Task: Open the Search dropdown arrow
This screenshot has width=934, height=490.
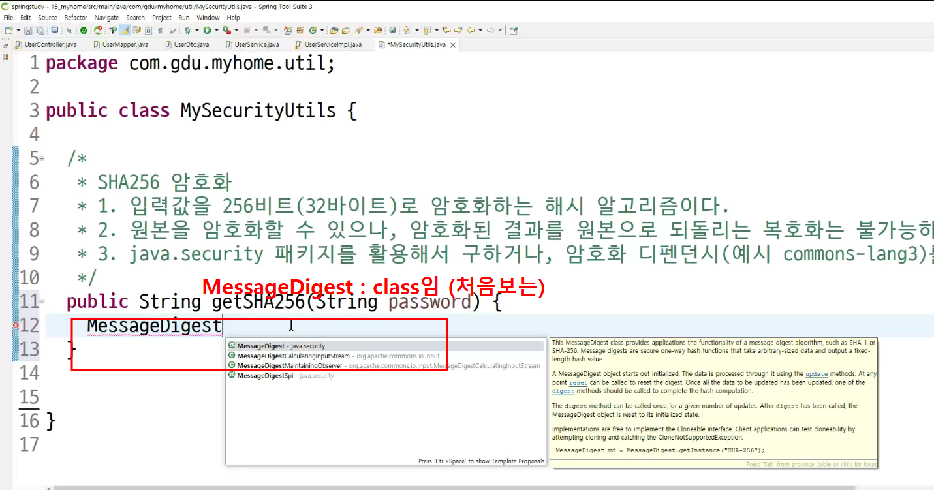Action: coord(368,30)
